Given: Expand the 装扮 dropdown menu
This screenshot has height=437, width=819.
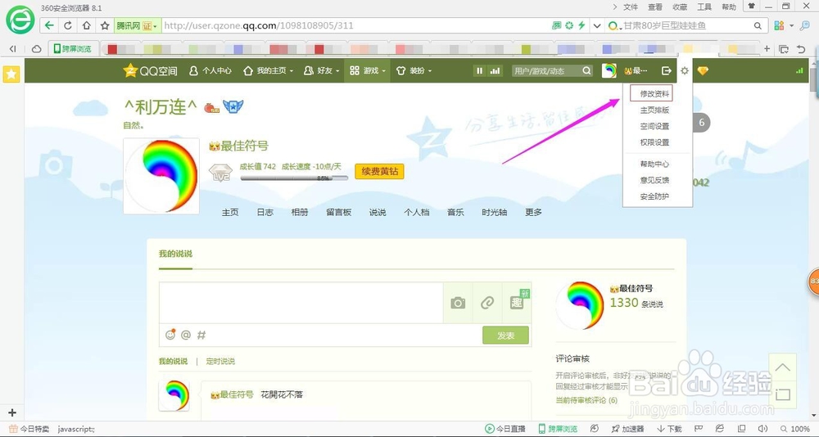Looking at the screenshot, I should (430, 71).
